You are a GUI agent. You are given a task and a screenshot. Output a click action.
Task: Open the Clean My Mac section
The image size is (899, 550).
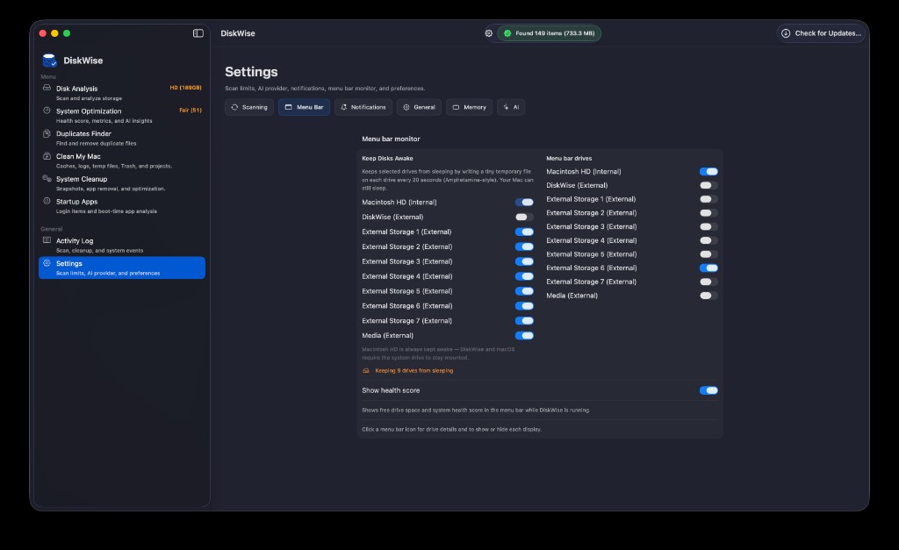coord(121,161)
